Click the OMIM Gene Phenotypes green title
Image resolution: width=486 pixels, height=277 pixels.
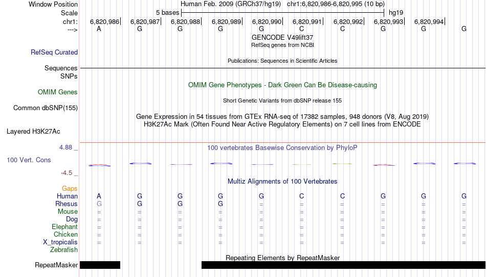(x=282, y=85)
